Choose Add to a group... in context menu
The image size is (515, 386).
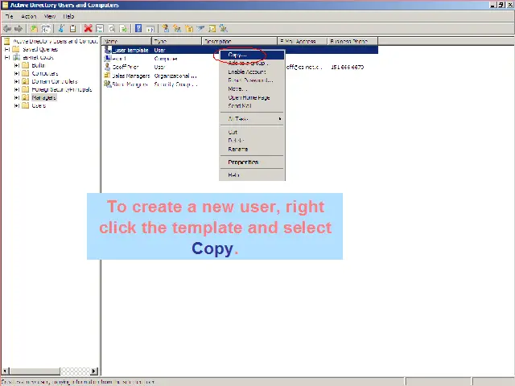tap(252, 64)
